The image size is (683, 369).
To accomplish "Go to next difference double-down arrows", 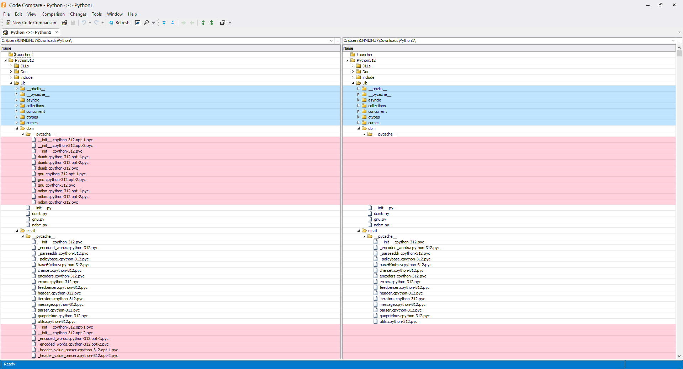I will [164, 23].
